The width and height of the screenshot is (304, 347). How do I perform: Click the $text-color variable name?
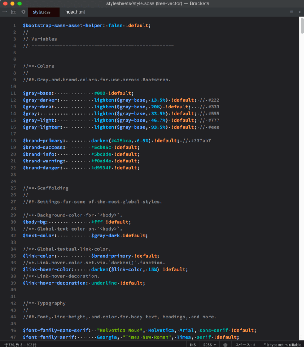[38, 236]
